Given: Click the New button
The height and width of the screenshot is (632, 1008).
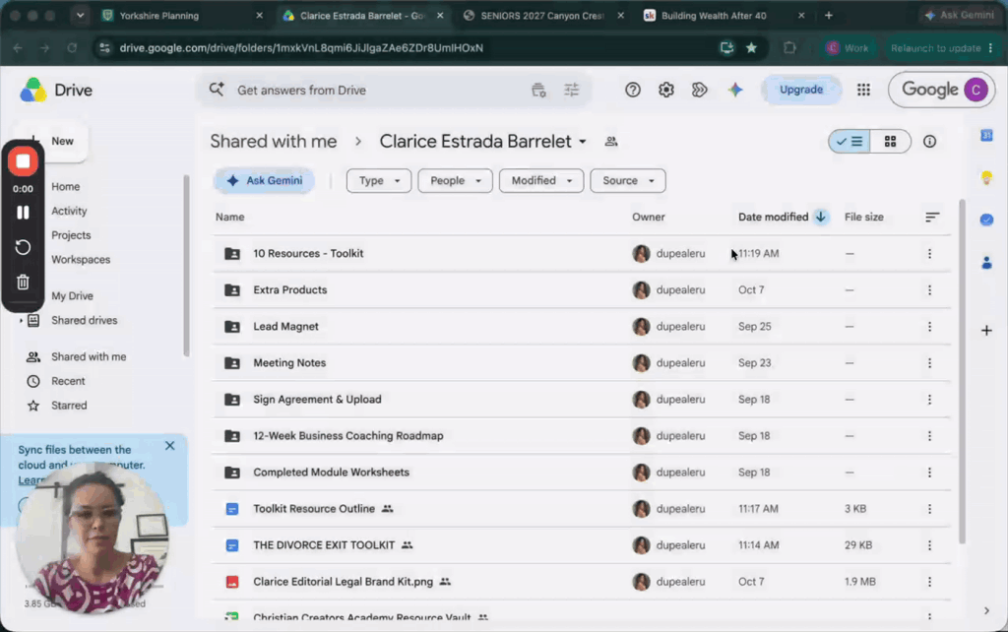Looking at the screenshot, I should (53, 141).
